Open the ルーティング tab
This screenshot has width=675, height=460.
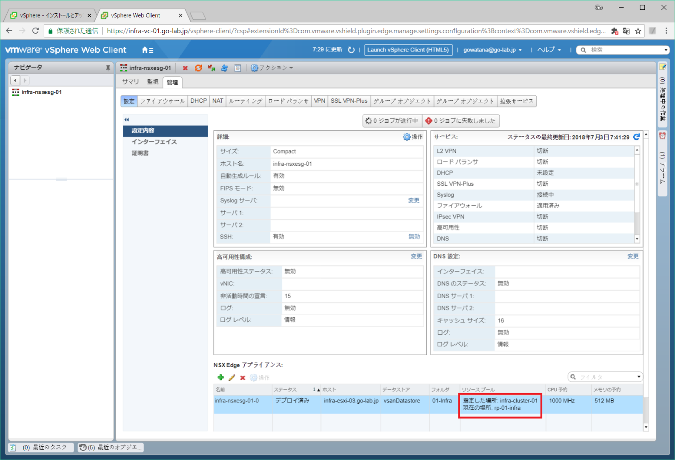click(246, 101)
